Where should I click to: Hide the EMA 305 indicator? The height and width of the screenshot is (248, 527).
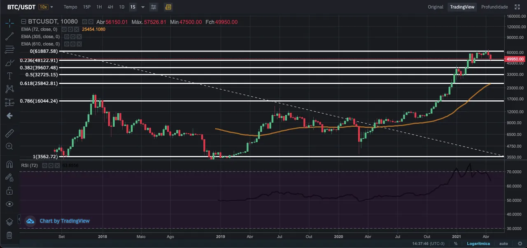point(67,37)
